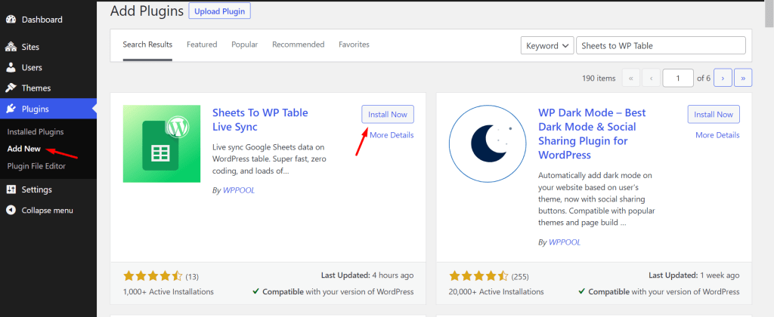Go to next page of results
Viewport: 774px width, 317px height.
point(723,78)
